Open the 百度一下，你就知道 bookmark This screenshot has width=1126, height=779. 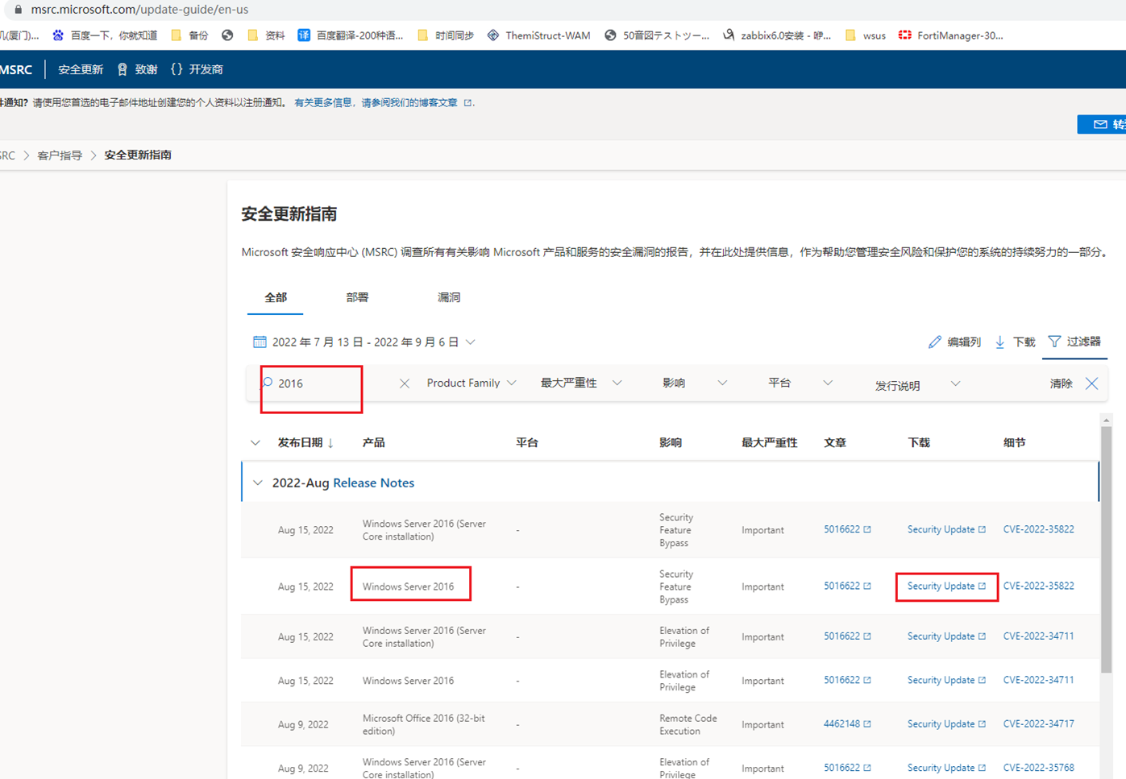click(x=105, y=35)
